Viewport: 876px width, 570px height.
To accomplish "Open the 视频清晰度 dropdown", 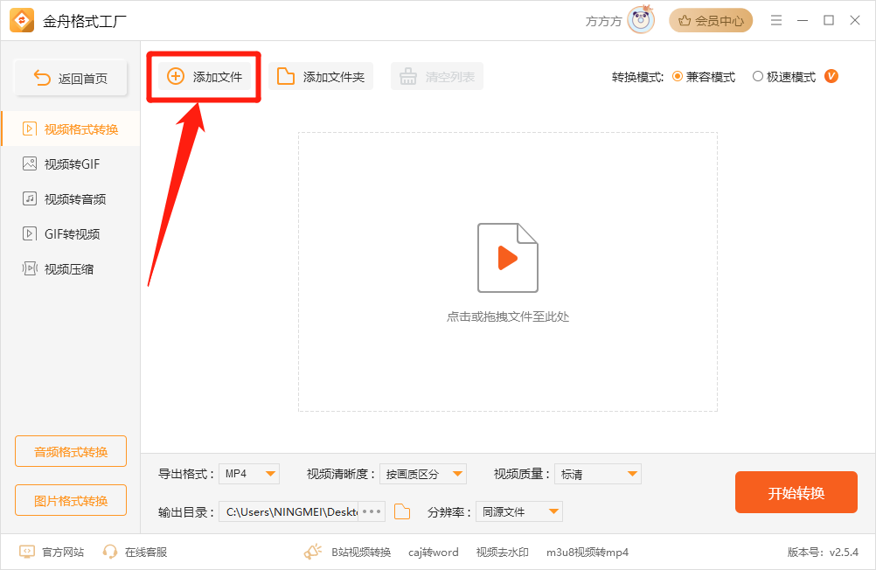I will point(423,474).
